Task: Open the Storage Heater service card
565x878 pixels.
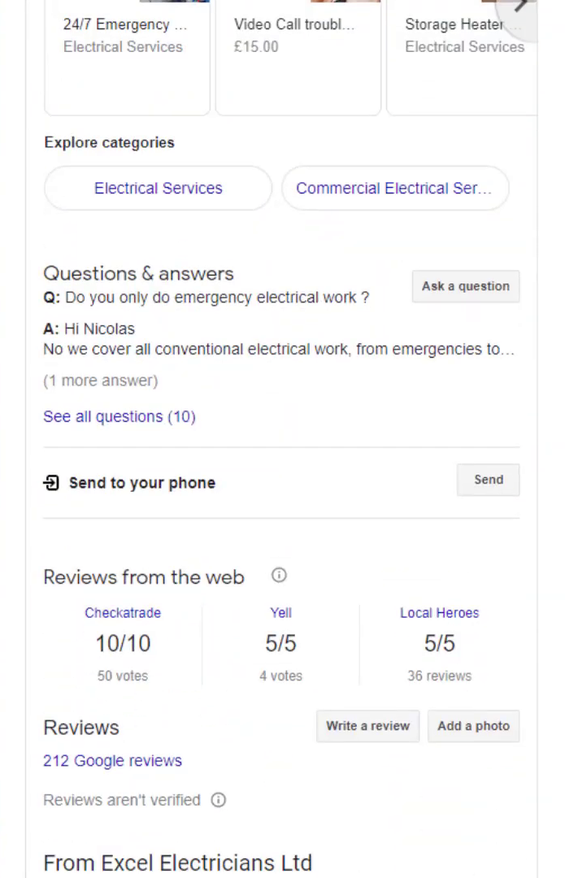Action: [462, 56]
